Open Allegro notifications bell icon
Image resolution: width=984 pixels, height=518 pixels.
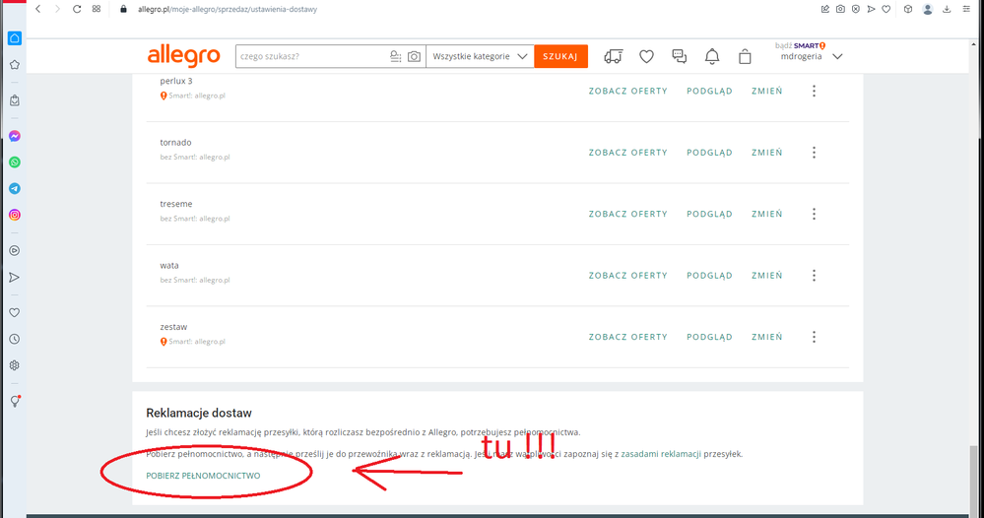tap(711, 56)
